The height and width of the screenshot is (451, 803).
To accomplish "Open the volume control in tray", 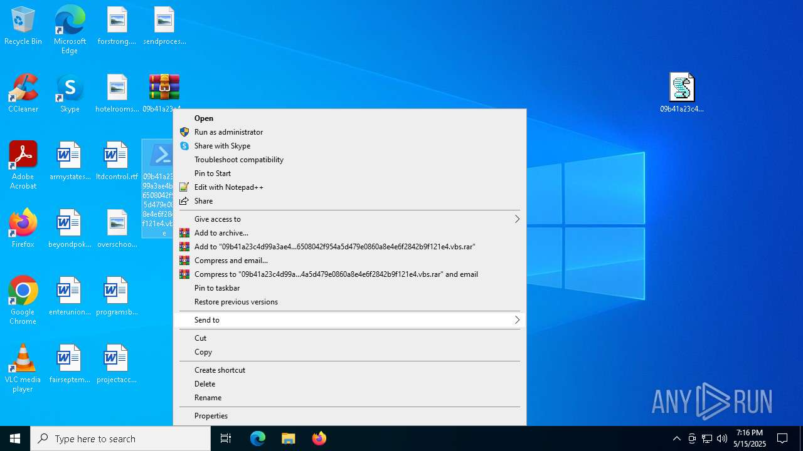I will point(722,438).
